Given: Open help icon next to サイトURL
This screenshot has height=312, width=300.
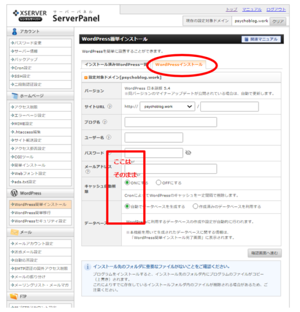Looking at the screenshot, I should (x=110, y=107).
